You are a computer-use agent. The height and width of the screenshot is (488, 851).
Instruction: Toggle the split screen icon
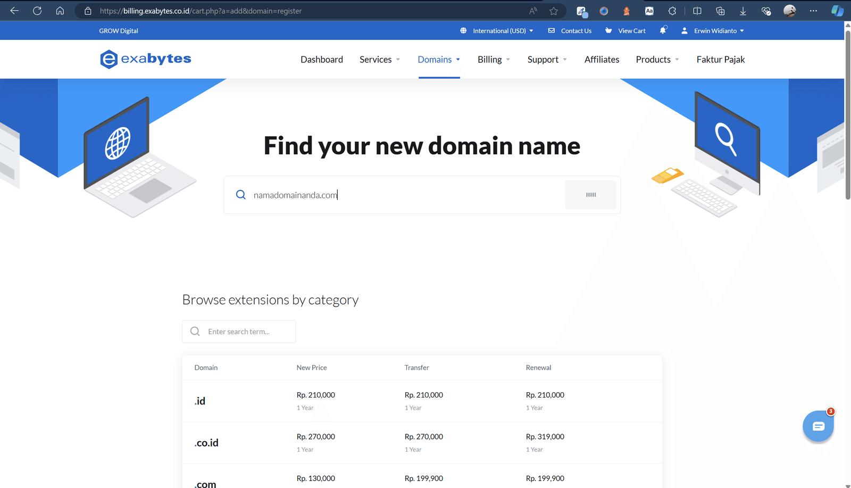(697, 11)
